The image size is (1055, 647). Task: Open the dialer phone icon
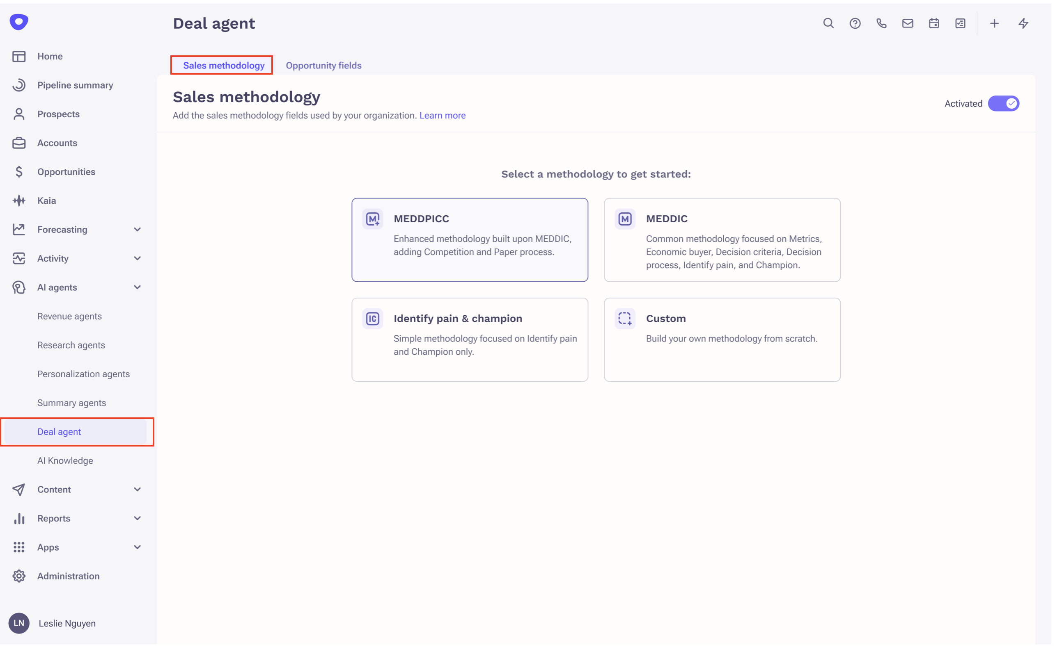pos(881,23)
